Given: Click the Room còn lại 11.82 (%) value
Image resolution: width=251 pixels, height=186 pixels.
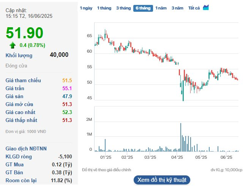Looking at the screenshot, I should coord(62,180).
